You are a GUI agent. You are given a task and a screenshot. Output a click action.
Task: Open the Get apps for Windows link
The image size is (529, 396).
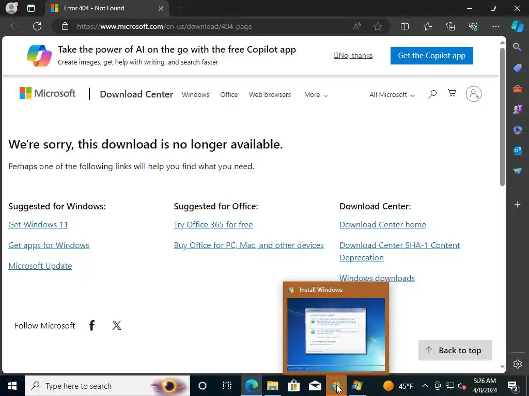[x=49, y=245]
